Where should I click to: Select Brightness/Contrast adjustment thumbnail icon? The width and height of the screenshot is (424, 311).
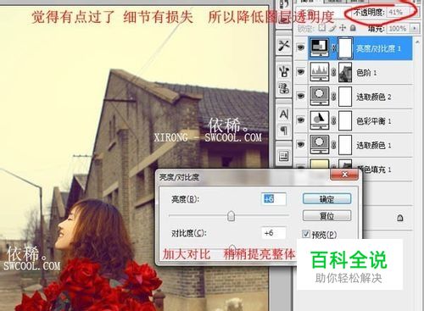(x=320, y=48)
